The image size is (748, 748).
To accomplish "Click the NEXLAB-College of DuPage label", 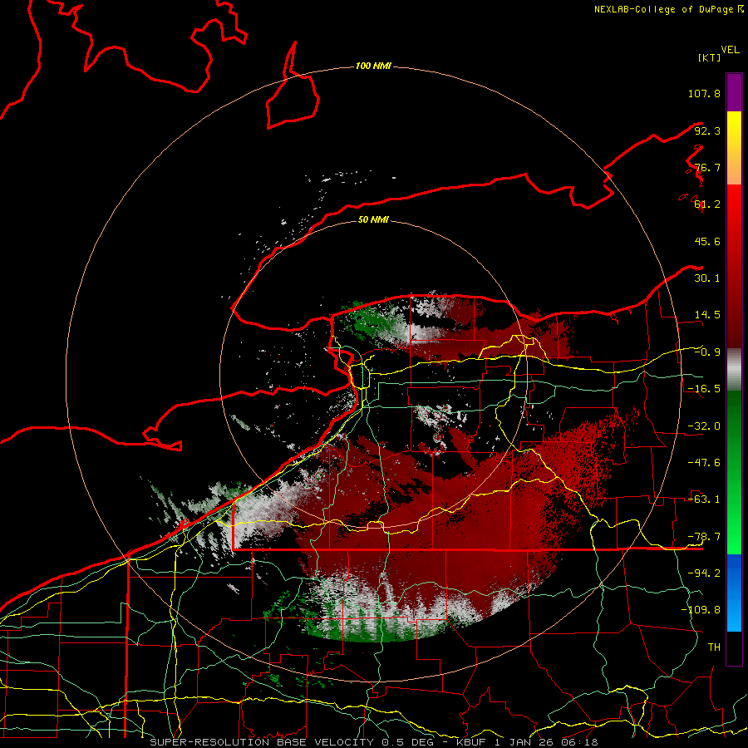I will [664, 9].
